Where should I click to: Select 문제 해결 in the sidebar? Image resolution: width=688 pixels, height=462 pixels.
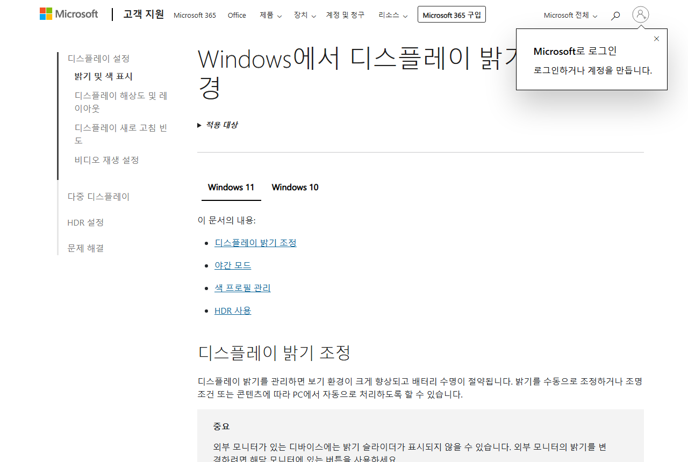click(85, 248)
